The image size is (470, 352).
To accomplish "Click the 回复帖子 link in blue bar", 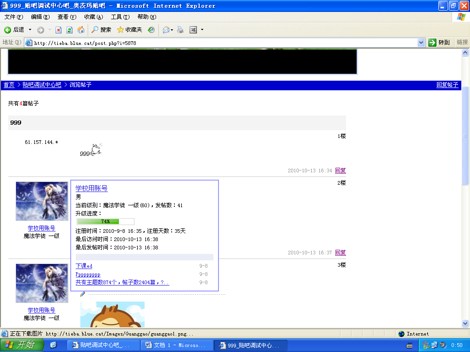I will 447,85.
